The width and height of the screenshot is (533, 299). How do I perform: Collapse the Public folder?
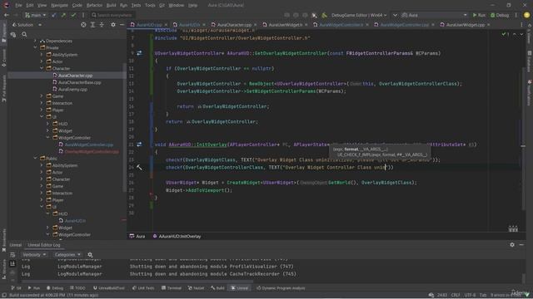pyautogui.click(x=35, y=159)
